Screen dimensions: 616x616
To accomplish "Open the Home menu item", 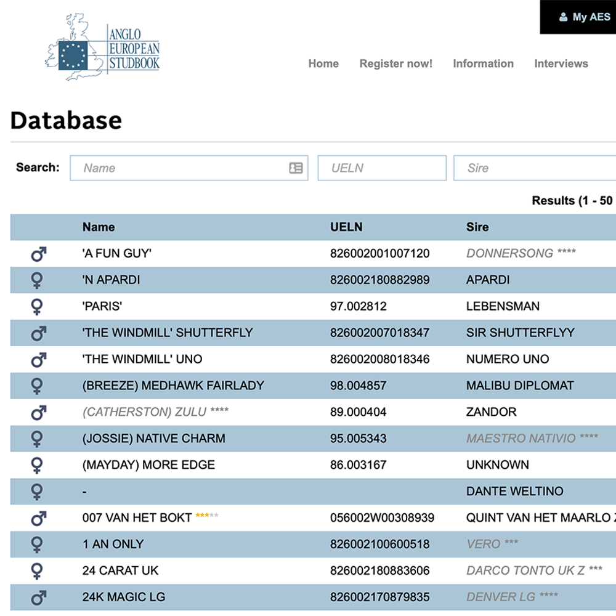I will pos(323,63).
